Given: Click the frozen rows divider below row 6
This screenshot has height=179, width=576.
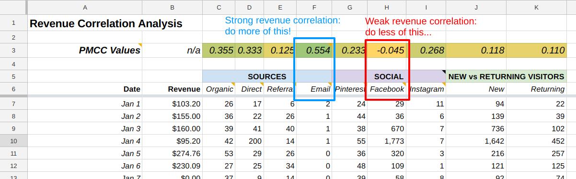Looking at the screenshot, I should click(x=288, y=96).
